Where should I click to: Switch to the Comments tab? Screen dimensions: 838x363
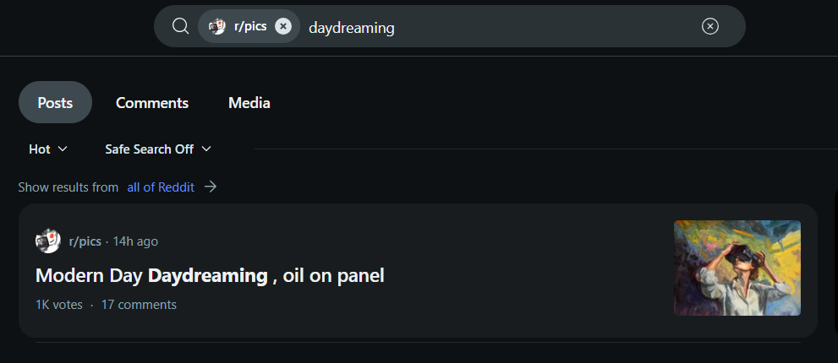click(152, 103)
